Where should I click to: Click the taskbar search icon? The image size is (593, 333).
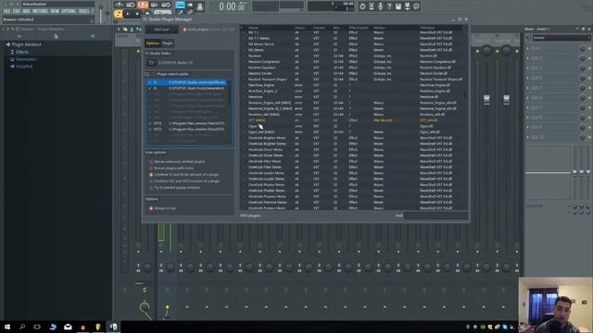[x=22, y=327]
